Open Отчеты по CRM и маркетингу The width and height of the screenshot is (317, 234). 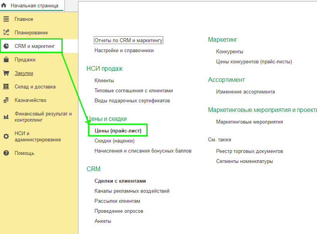129,40
